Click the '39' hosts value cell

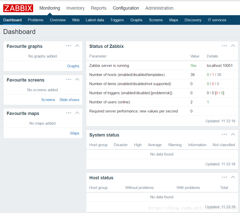pyautogui.click(x=192, y=75)
